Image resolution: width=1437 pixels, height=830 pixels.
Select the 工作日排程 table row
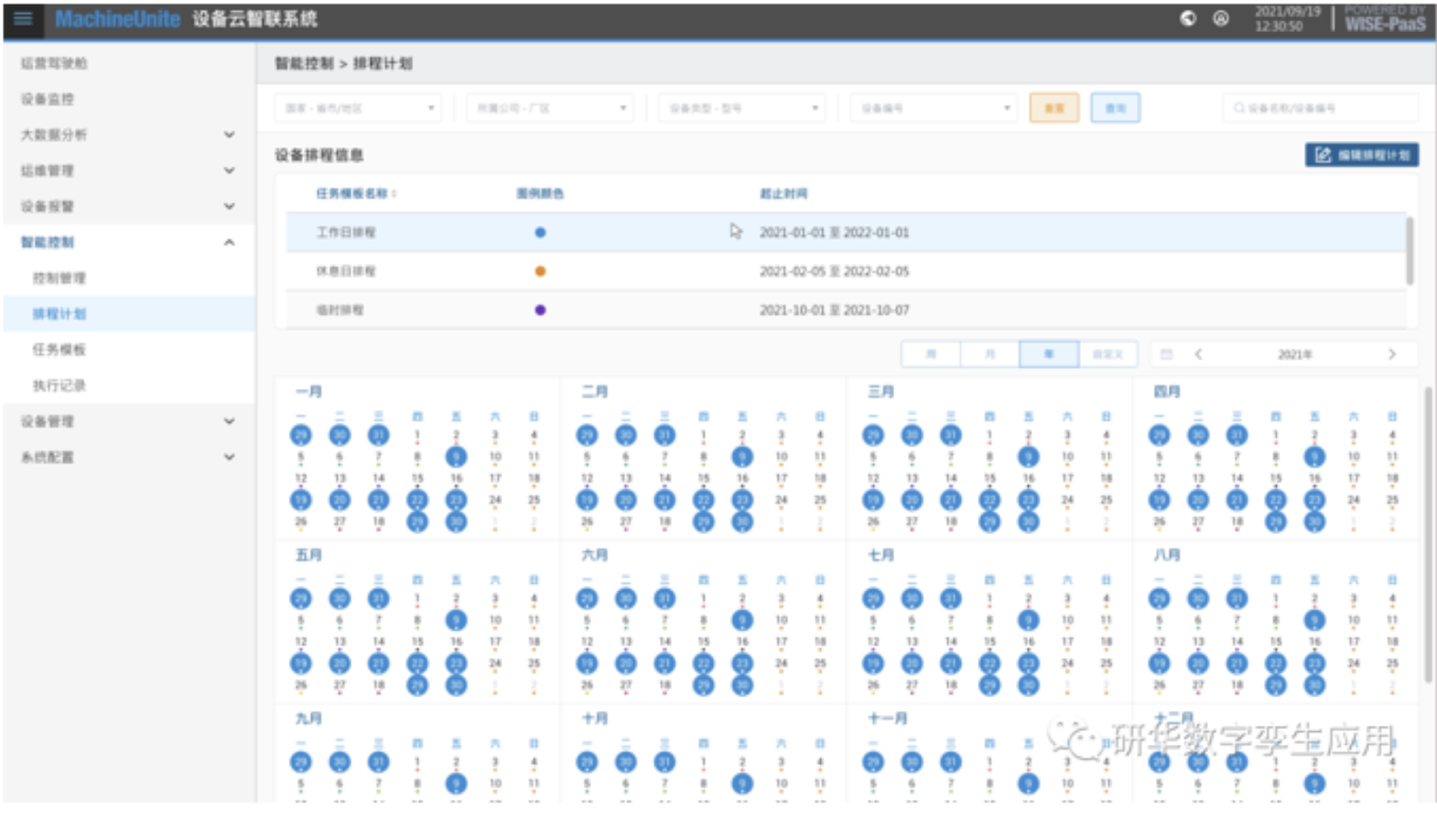(847, 232)
